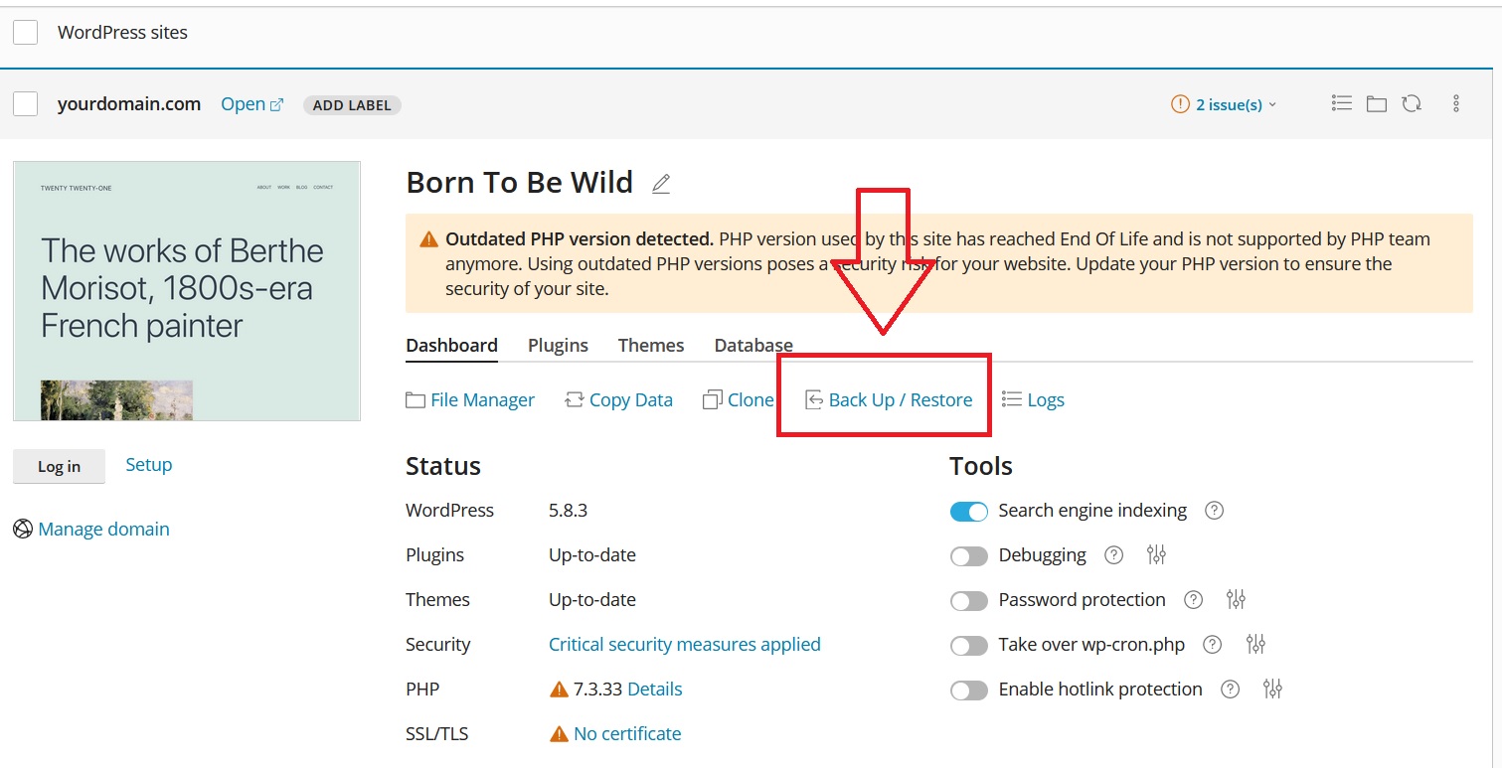Switch to the Plugins tab
Viewport: 1502px width, 768px height.
pyautogui.click(x=558, y=345)
